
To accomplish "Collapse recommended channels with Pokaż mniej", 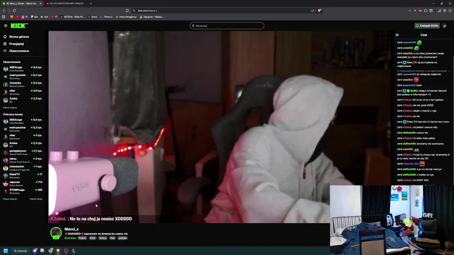I will coord(36,199).
